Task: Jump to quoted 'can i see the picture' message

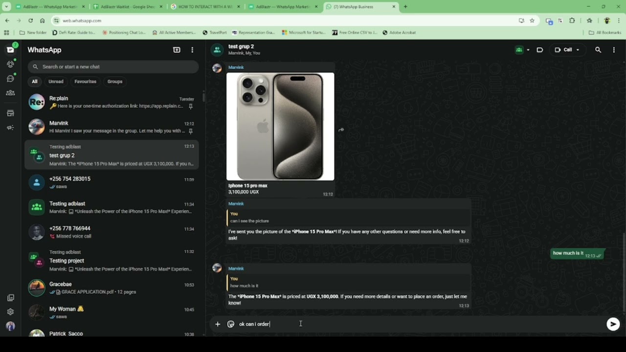Action: click(348, 218)
